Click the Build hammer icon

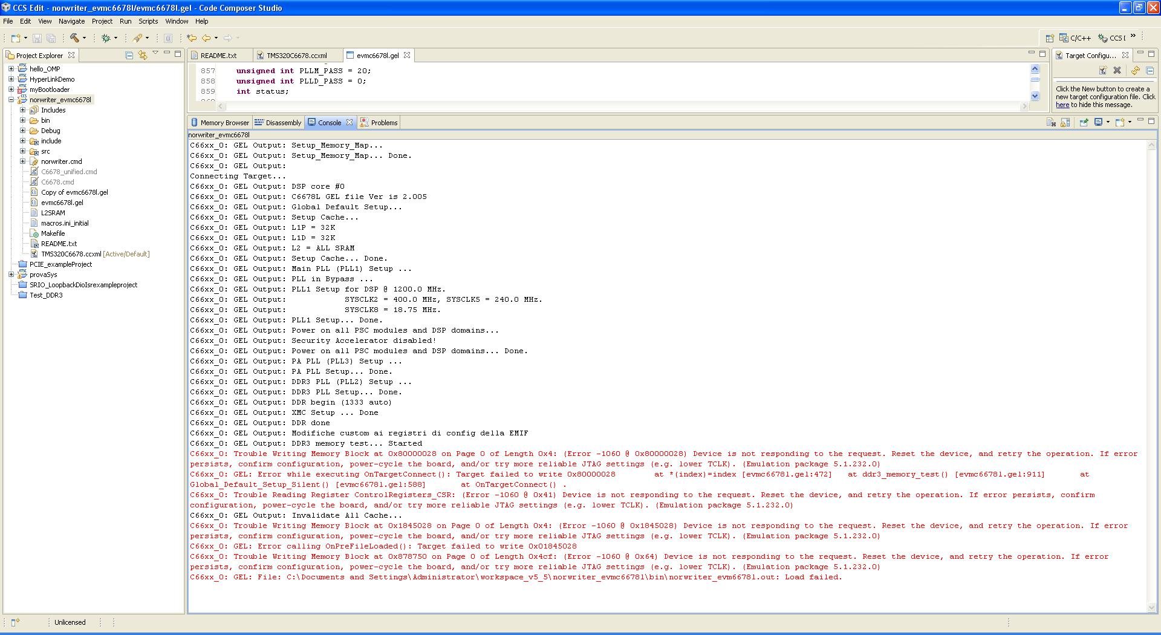(x=74, y=38)
